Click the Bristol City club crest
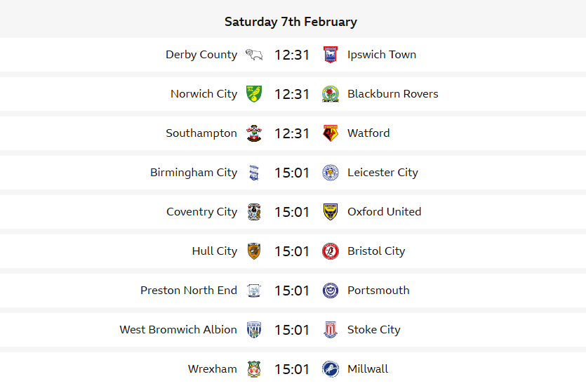586x386 pixels. 330,251
